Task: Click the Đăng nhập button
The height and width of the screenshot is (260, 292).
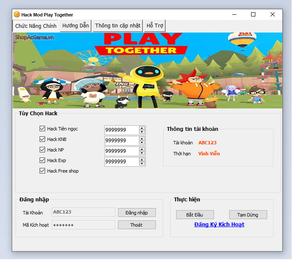Action: tap(137, 213)
